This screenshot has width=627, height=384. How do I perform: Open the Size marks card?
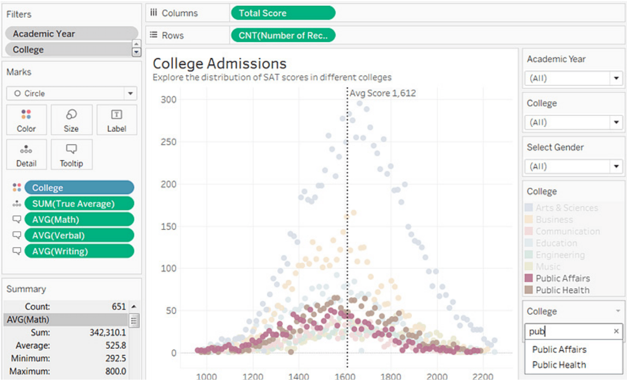point(71,120)
